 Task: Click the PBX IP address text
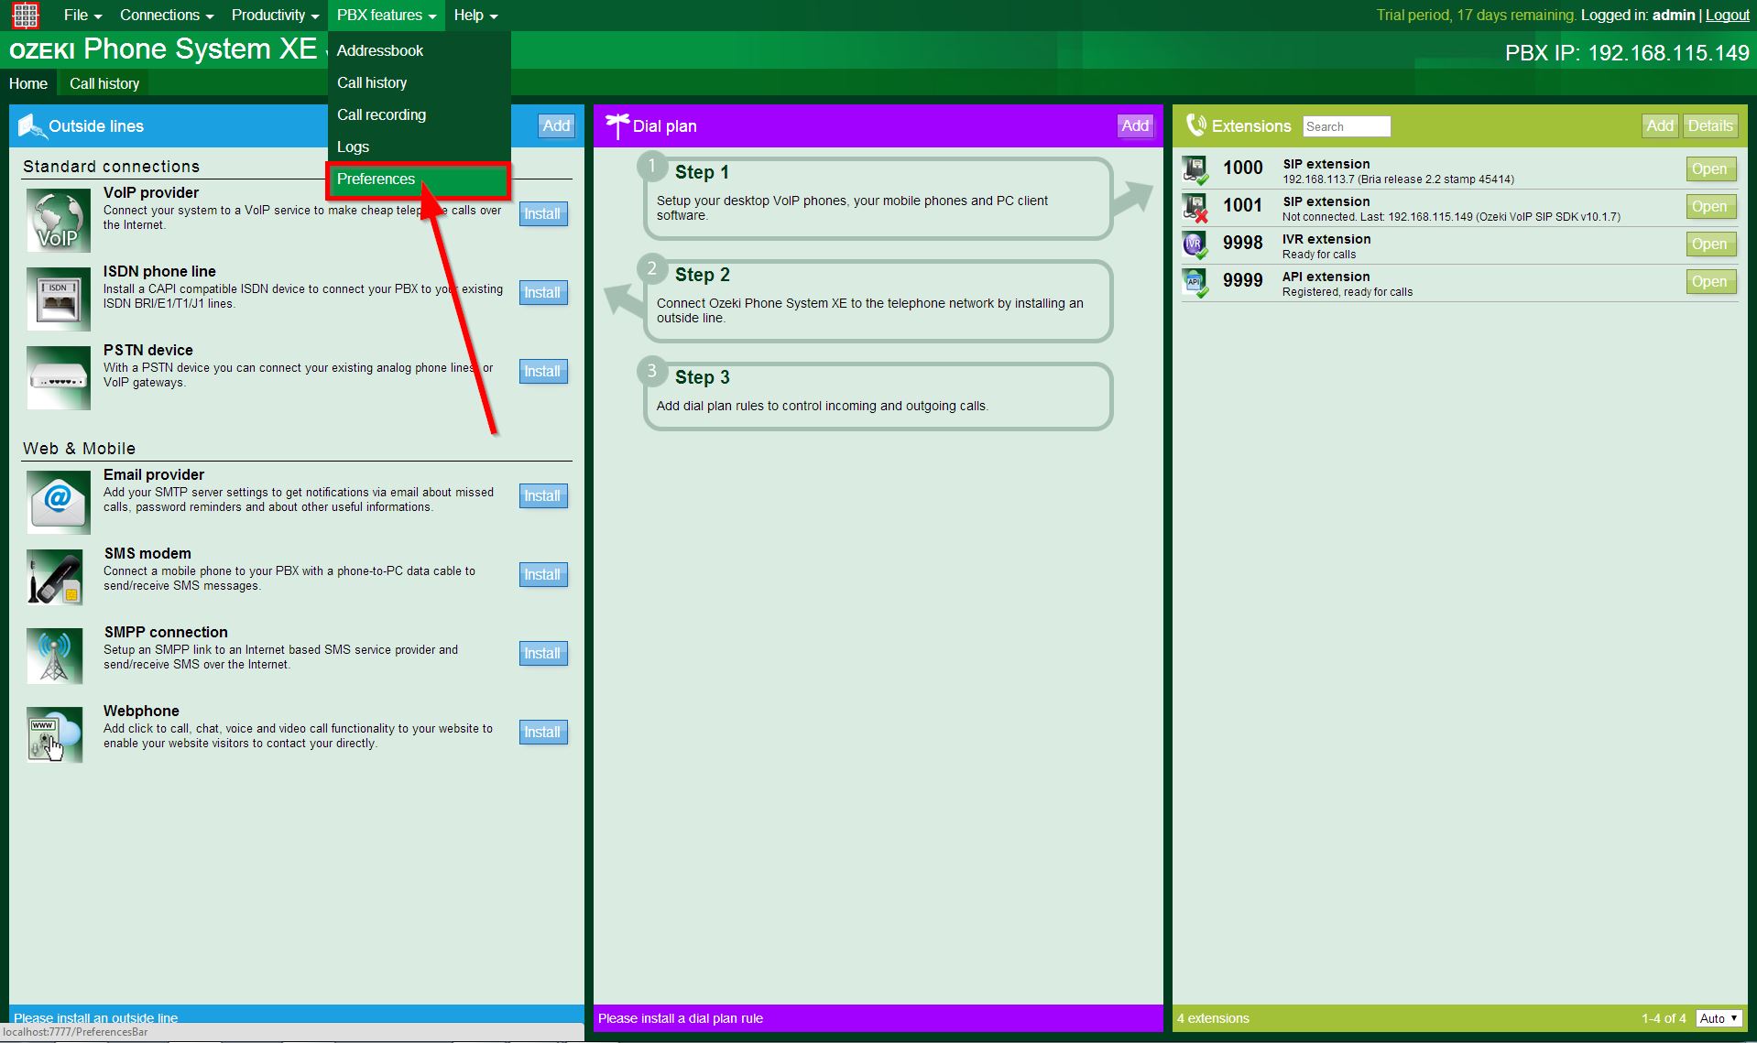click(1627, 53)
